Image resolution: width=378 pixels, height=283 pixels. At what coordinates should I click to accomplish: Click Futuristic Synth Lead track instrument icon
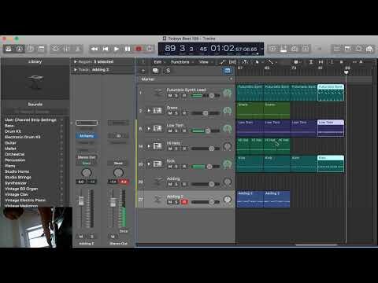(158, 93)
